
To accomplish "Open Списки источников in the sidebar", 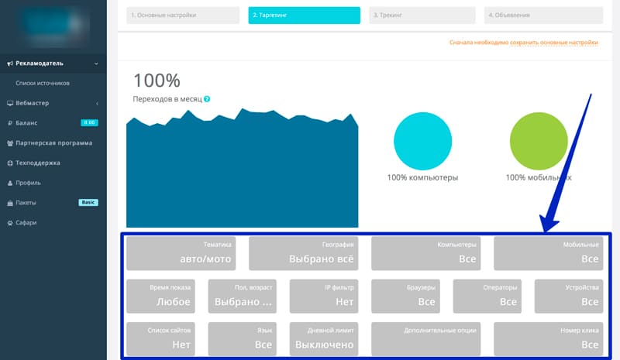I will point(43,83).
